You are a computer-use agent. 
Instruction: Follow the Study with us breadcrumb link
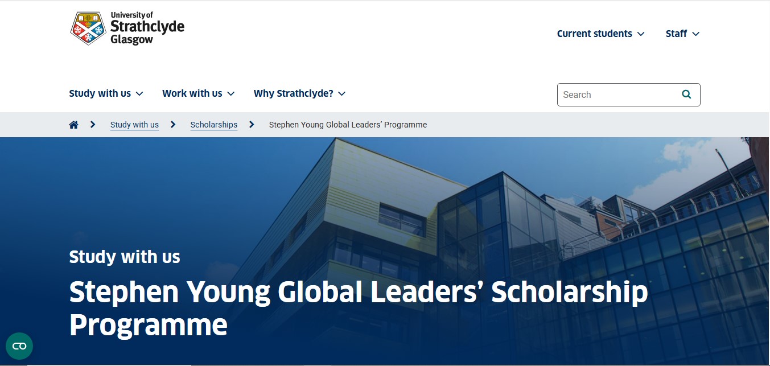(134, 125)
